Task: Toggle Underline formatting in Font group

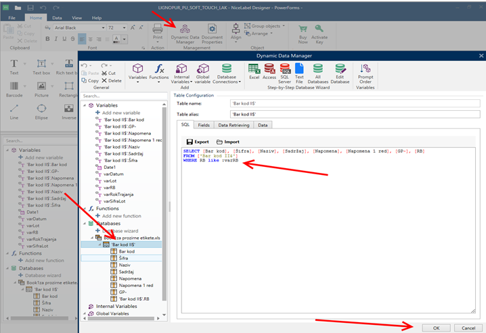Action: 64,39
